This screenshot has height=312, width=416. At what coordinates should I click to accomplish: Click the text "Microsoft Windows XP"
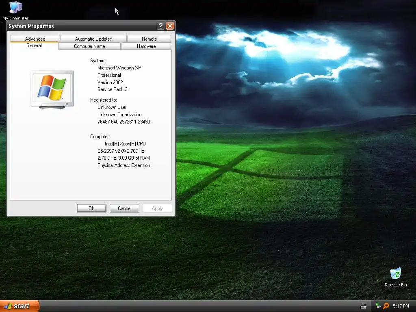pos(119,68)
